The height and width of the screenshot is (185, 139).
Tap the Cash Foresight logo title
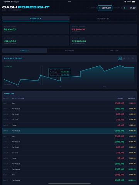(26, 7)
